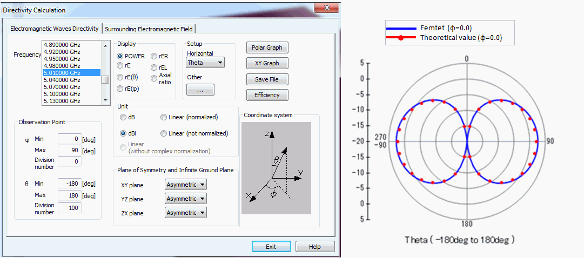Enable Linear (normalized) unit option
The image size is (584, 258).
[164, 117]
